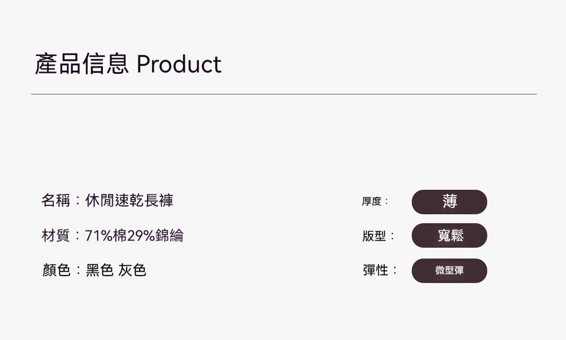Choose the 灰色 color option text
Image resolution: width=566 pixels, height=340 pixels.
tap(132, 270)
